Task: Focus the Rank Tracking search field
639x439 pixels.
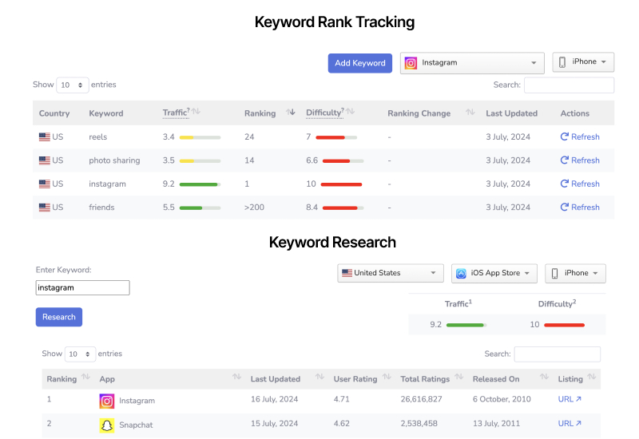Action: pos(569,85)
